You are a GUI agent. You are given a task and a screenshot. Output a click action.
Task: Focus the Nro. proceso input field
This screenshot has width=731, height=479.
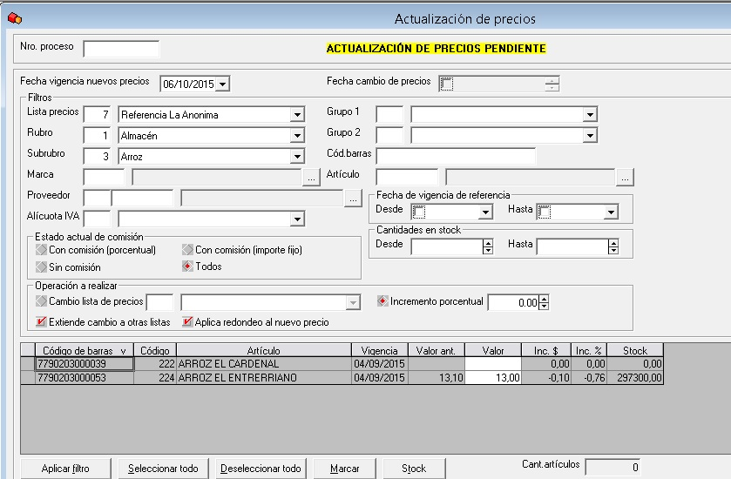[x=121, y=49]
